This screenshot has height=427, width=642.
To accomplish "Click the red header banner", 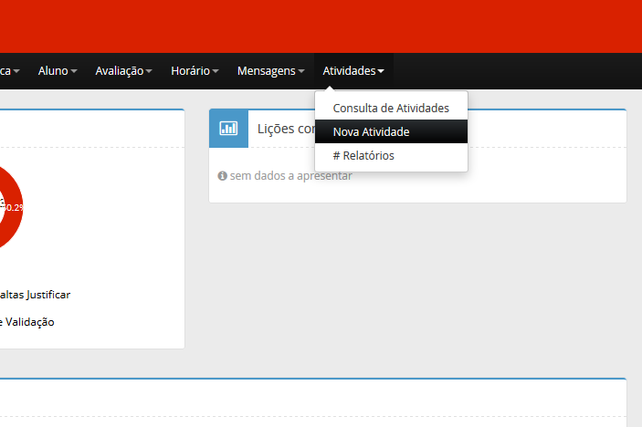I will click(321, 26).
